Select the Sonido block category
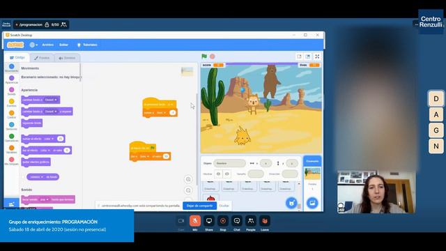The image size is (446, 251). coord(11,91)
